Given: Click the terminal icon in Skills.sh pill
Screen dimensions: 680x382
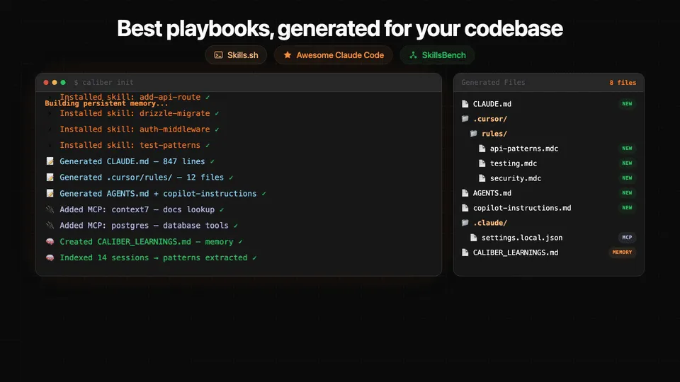Looking at the screenshot, I should click(219, 55).
